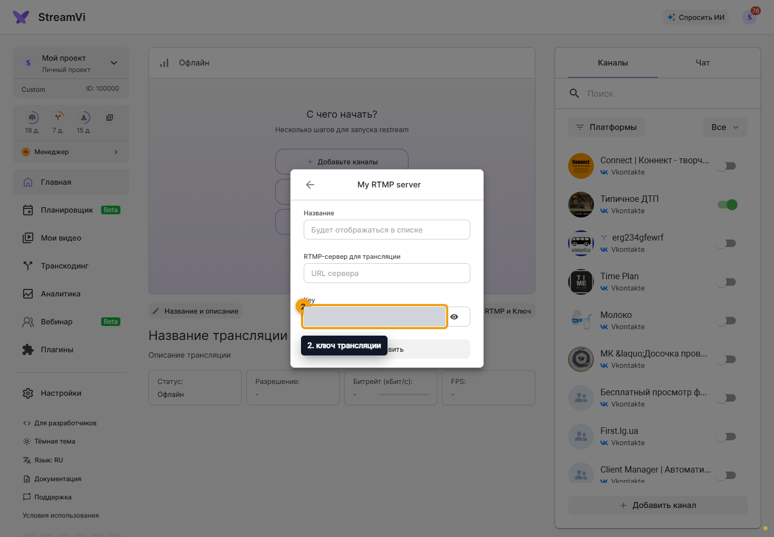Click the ID: 100000 text
This screenshot has width=774, height=537.
[103, 89]
